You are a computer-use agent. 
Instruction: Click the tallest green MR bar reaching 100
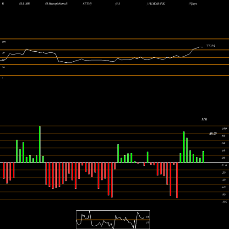(x=40, y=144)
